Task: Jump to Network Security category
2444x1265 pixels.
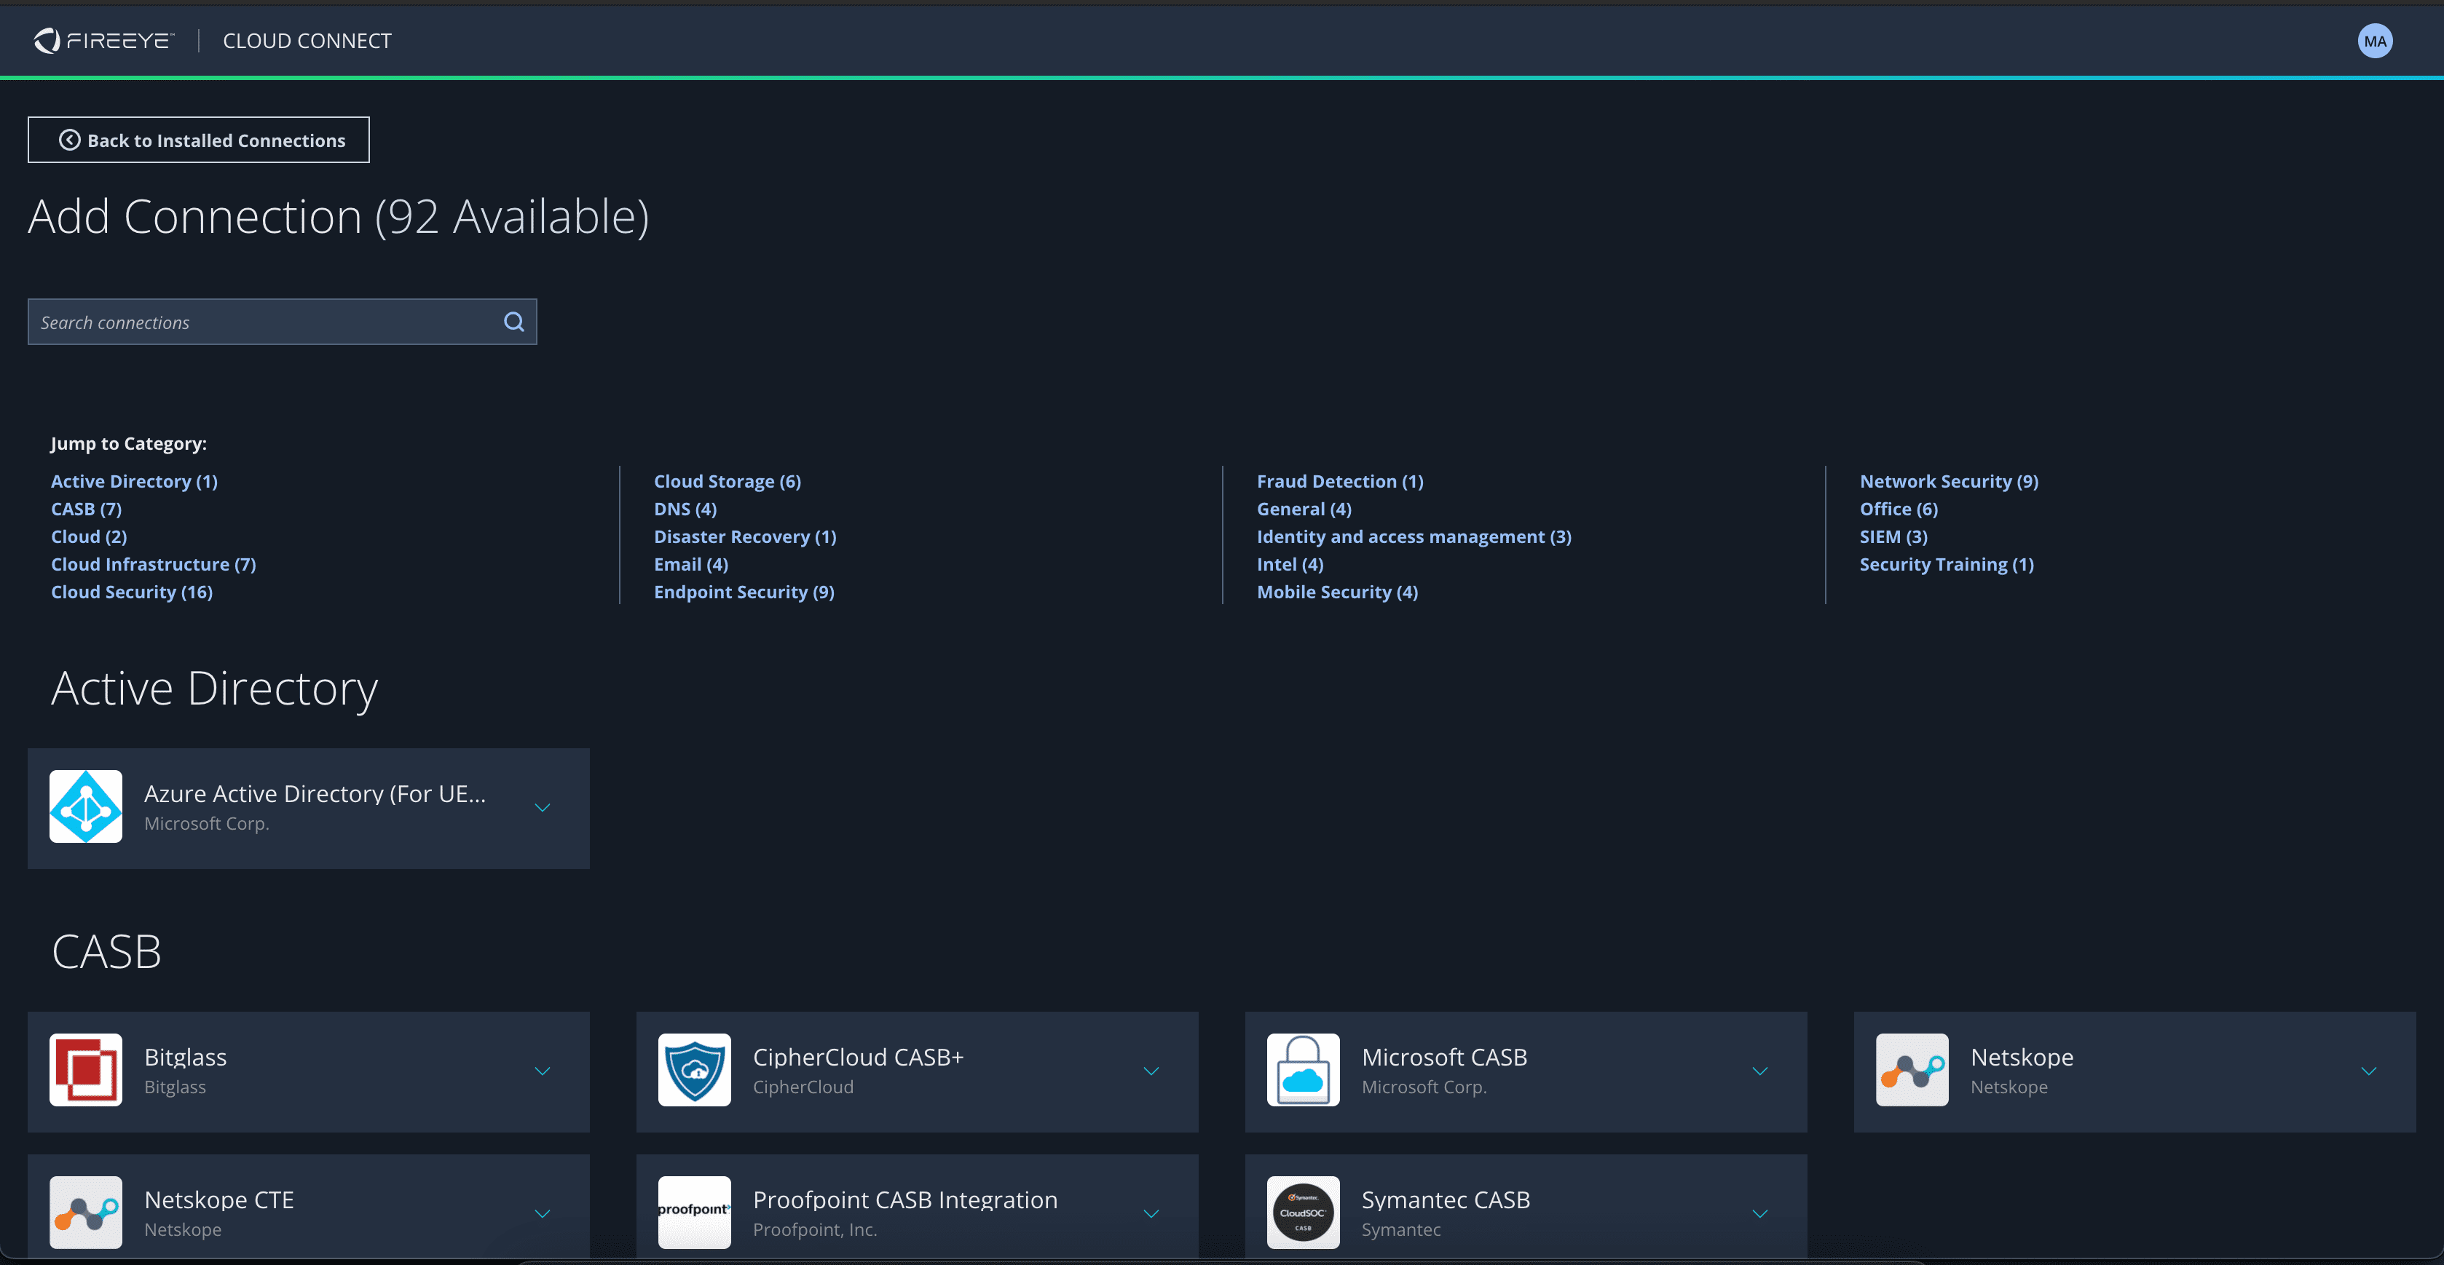Action: pos(1949,482)
